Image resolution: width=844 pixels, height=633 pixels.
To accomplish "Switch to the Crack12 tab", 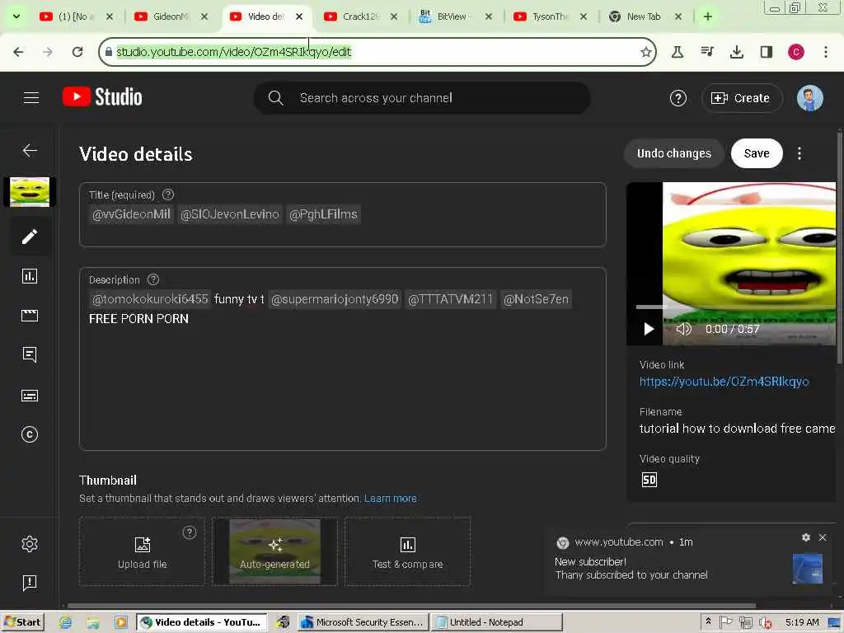I will pyautogui.click(x=361, y=16).
